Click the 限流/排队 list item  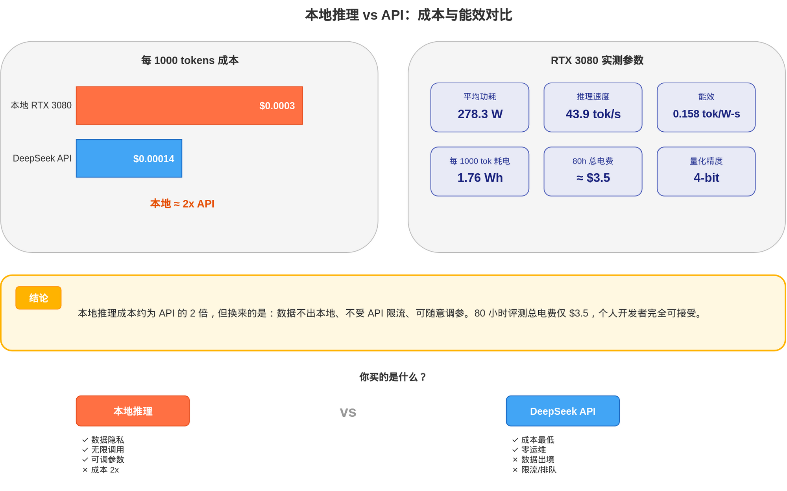[x=534, y=470]
